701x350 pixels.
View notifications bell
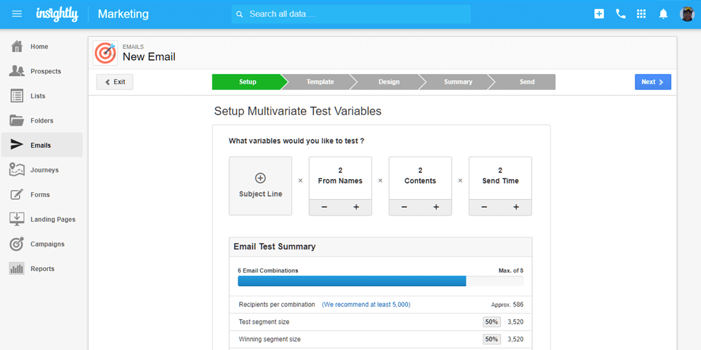[663, 14]
